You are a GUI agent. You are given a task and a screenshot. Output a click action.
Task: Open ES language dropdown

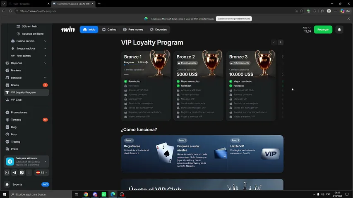click(x=42, y=172)
